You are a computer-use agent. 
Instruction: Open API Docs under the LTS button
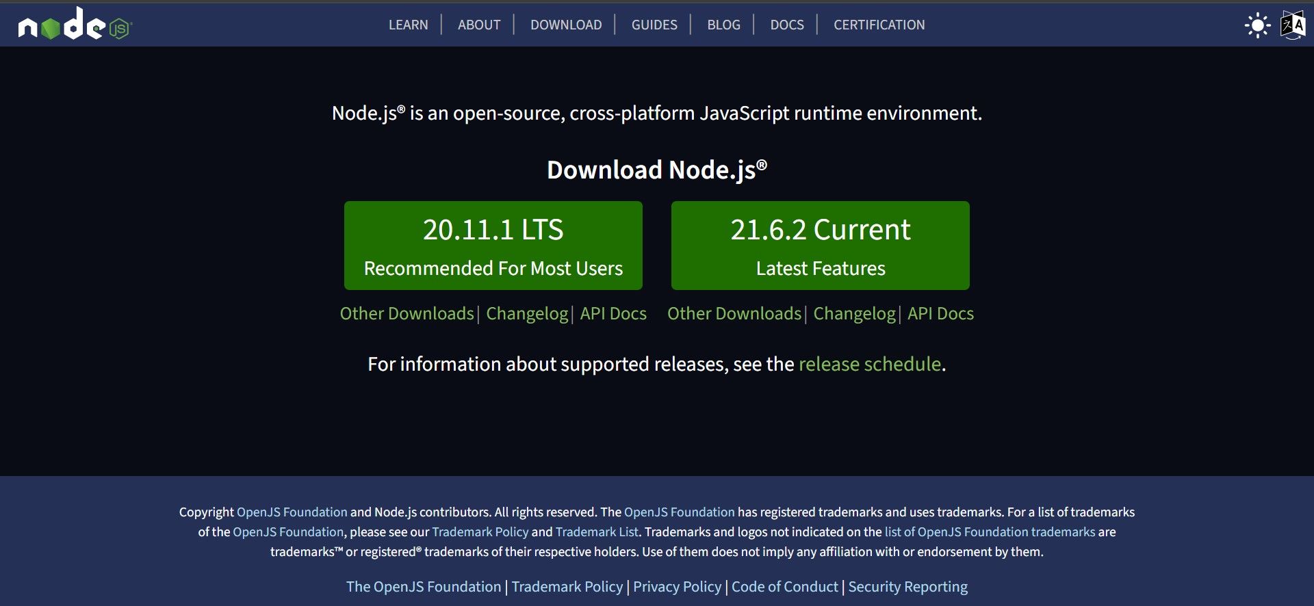(x=613, y=313)
